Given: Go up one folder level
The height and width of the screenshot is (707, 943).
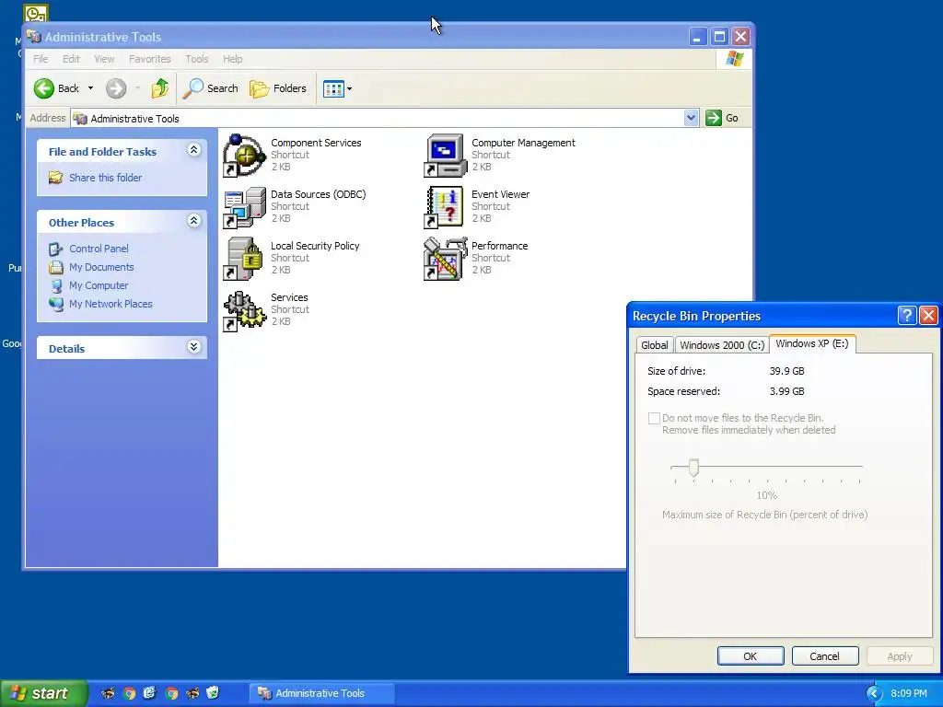Looking at the screenshot, I should (x=160, y=88).
